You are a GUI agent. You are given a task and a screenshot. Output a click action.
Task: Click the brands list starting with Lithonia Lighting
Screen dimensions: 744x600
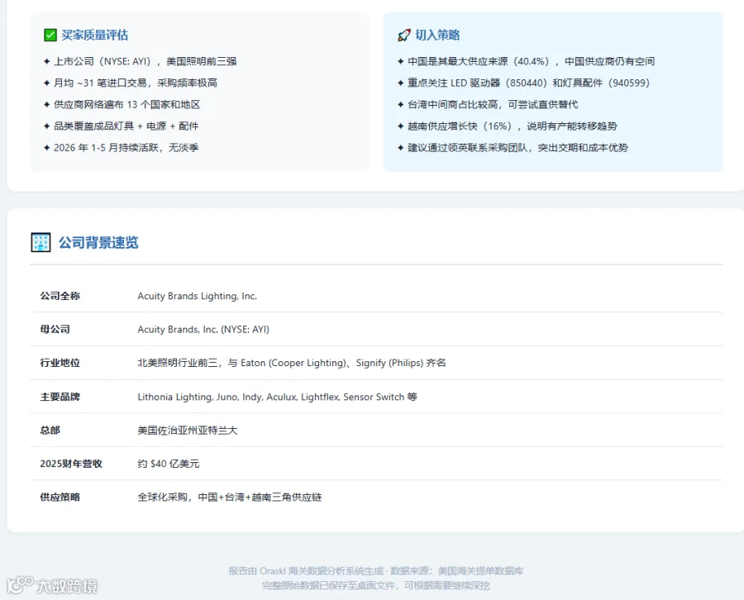pos(278,397)
